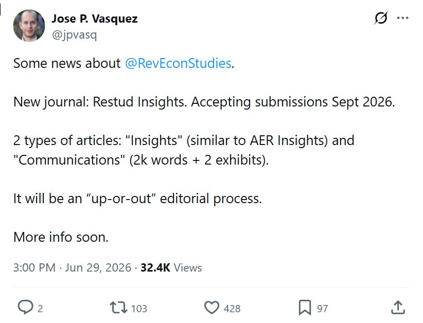
Task: Click the 3:00 PM Jun 29, 2026 timestamp
Action: coord(72,268)
